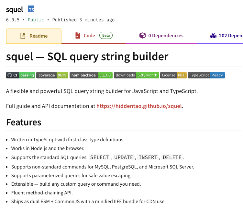Image resolution: width=243 pixels, height=209 pixels.
Task: Click the line 'Fluent method-chaining API'
Action: [x=42, y=193]
